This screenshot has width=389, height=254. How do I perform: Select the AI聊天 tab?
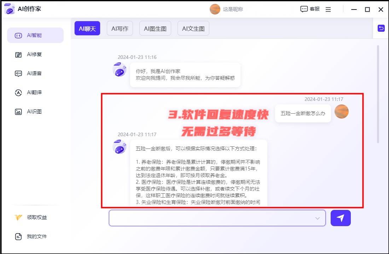pyautogui.click(x=87, y=29)
